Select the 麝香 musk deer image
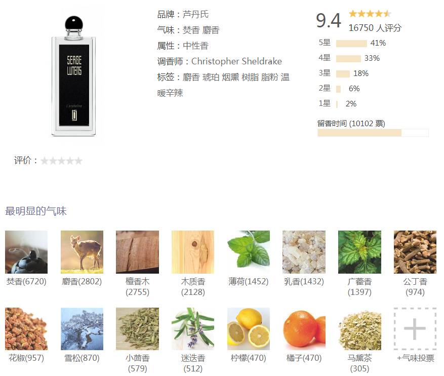The height and width of the screenshot is (376, 444). (82, 252)
